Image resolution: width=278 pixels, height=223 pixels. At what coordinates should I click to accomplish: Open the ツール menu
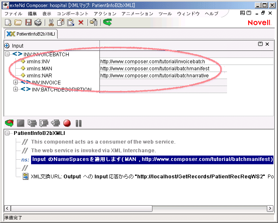pyautogui.click(x=165, y=14)
